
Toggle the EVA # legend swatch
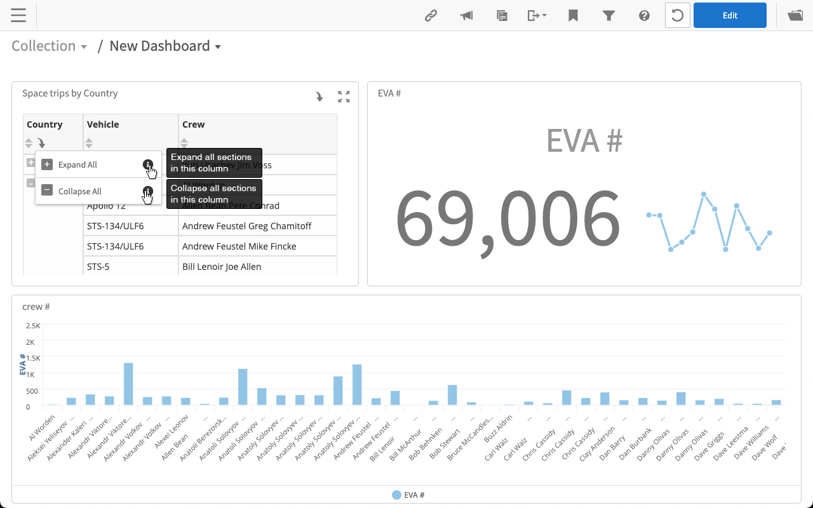tap(396, 495)
